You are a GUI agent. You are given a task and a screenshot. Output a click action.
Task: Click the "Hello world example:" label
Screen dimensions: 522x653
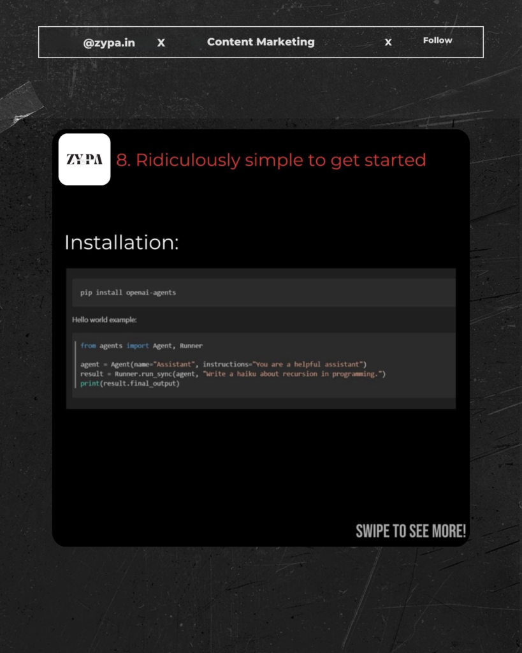[x=105, y=320]
